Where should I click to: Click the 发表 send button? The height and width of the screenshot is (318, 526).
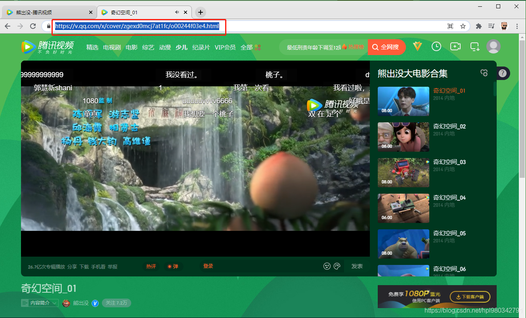[357, 266]
